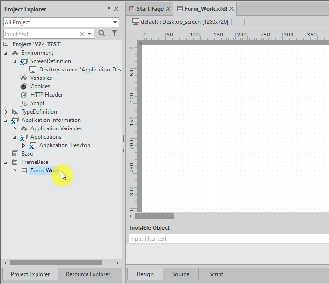Viewport: 329px width, 284px height.
Task: Expand the TypeDefinition tree node
Action: [x=6, y=112]
